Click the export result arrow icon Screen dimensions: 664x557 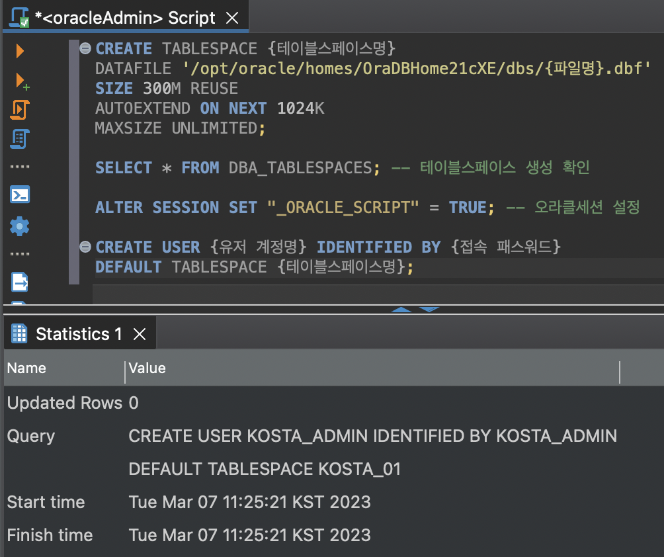[20, 282]
